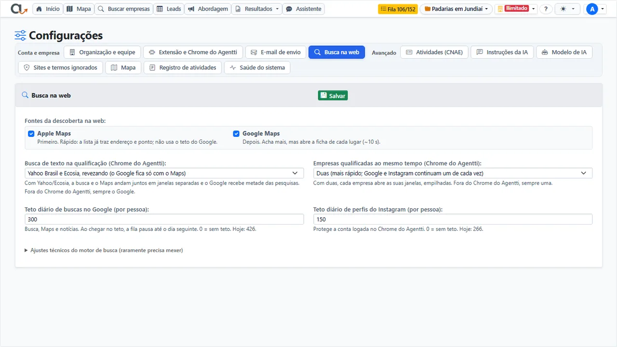Click the Fila 106/152 queue badge
The height and width of the screenshot is (347, 617).
(398, 9)
